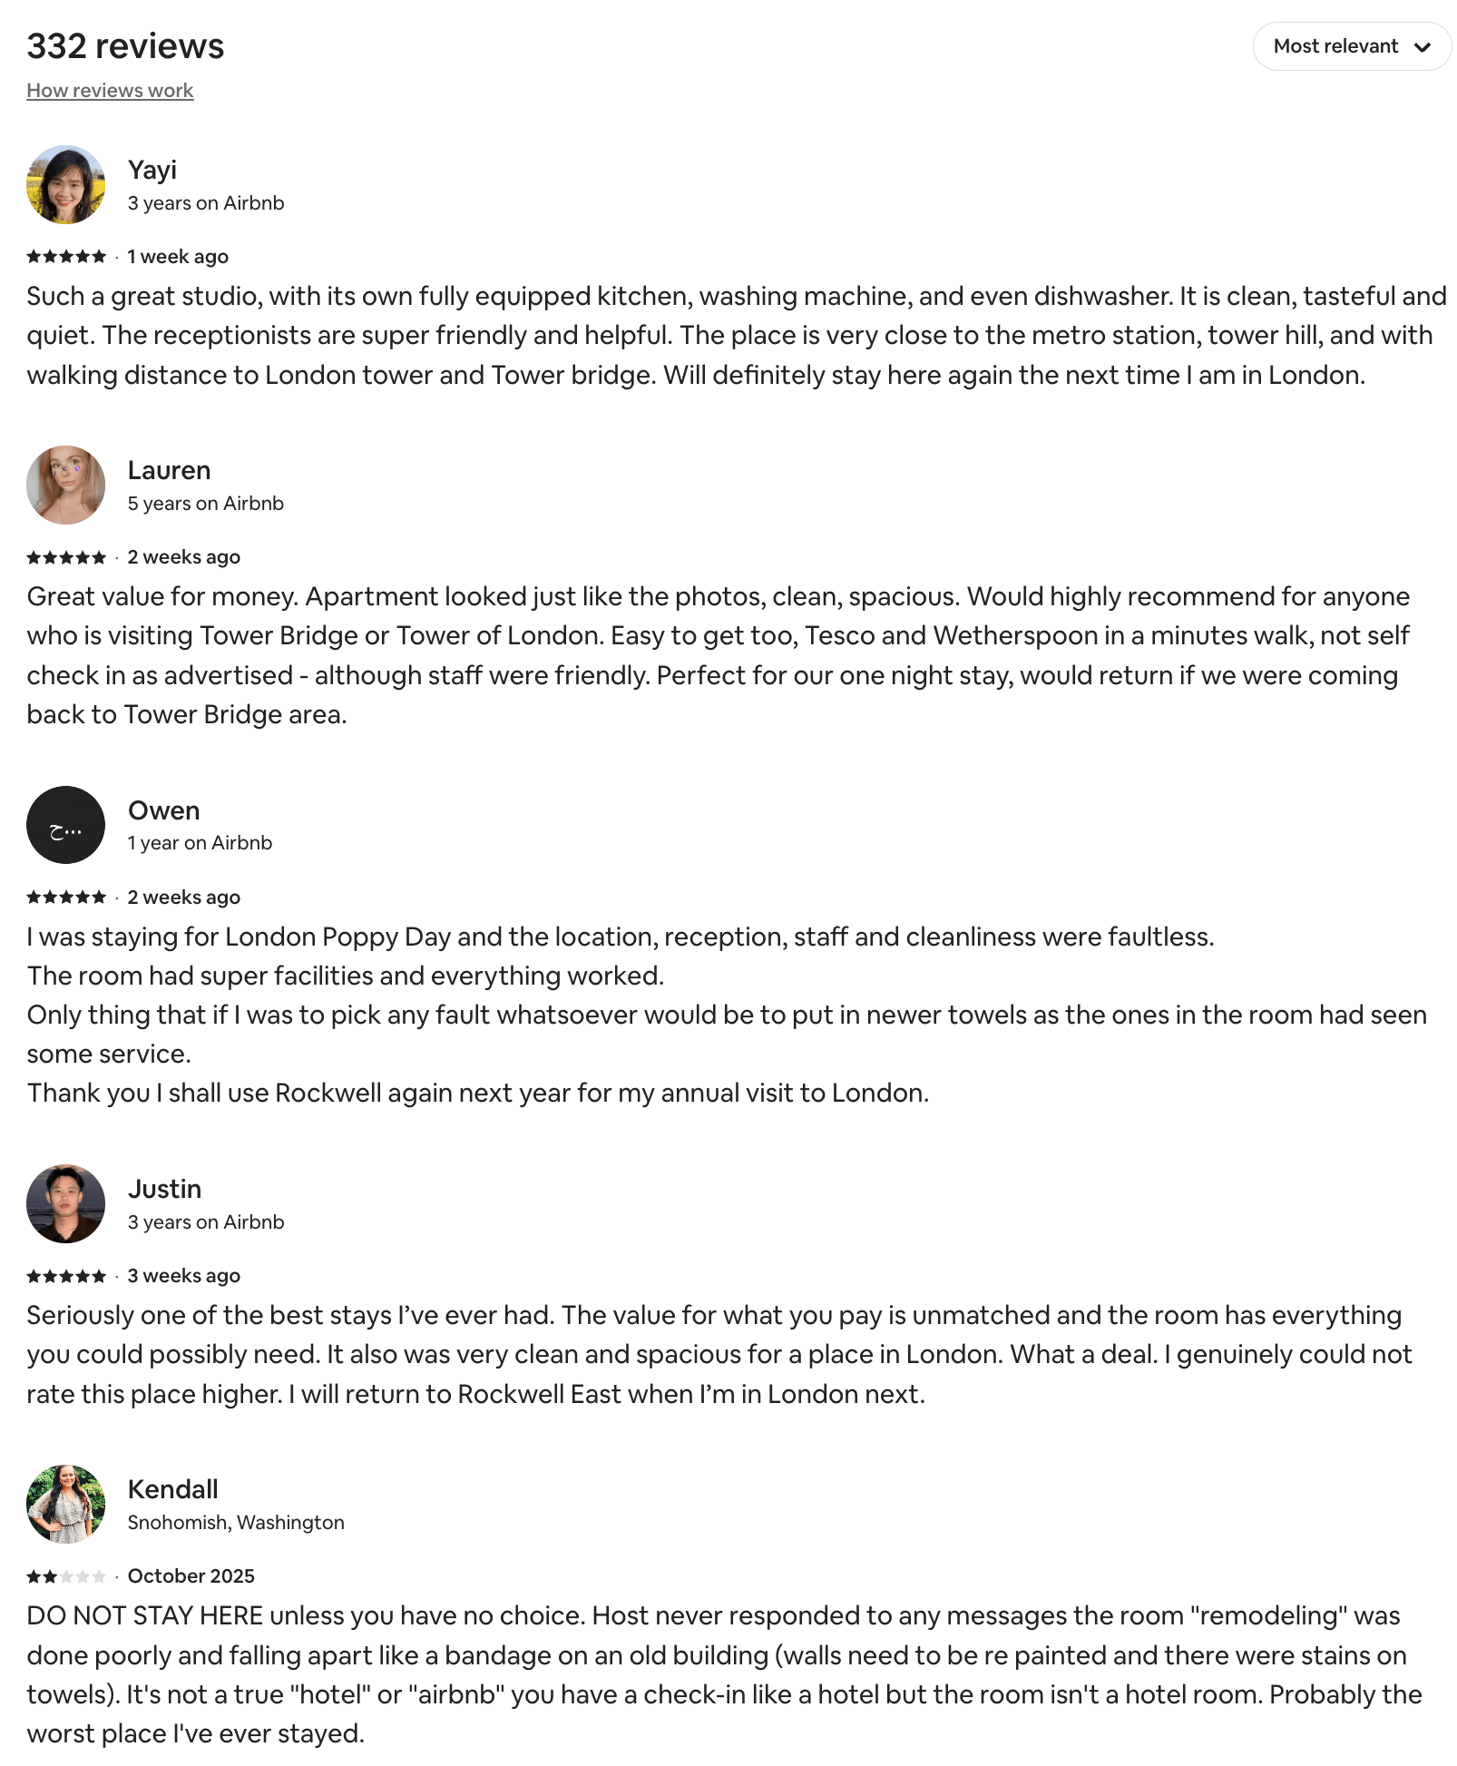Screen dimensions: 1457x1766
Task: Click Lauren's '2 weeks ago' date label
Action: pyautogui.click(x=184, y=557)
